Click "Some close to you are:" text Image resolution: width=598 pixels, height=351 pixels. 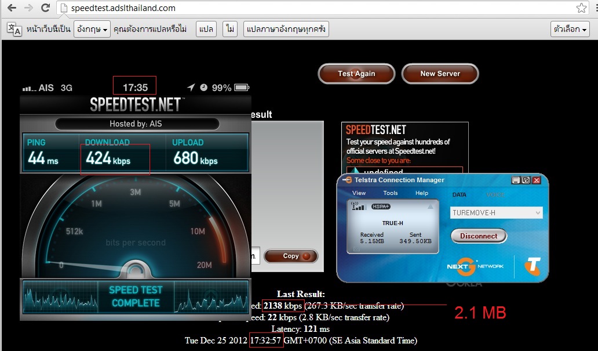coord(378,160)
